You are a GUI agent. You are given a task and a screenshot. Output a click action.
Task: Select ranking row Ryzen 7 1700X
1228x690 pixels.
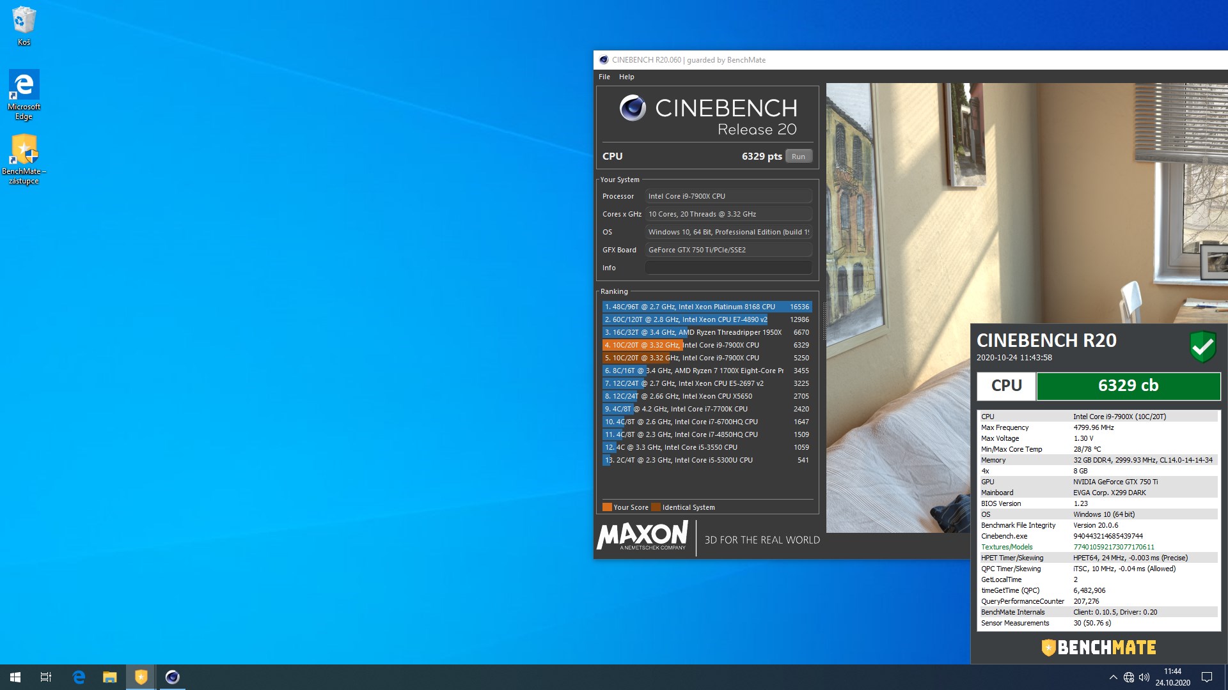pyautogui.click(x=707, y=371)
